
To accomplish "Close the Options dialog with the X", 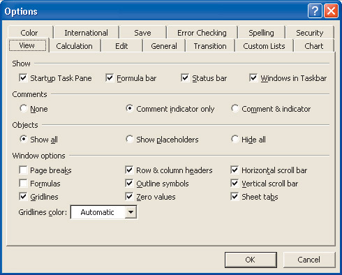I will click(x=331, y=10).
